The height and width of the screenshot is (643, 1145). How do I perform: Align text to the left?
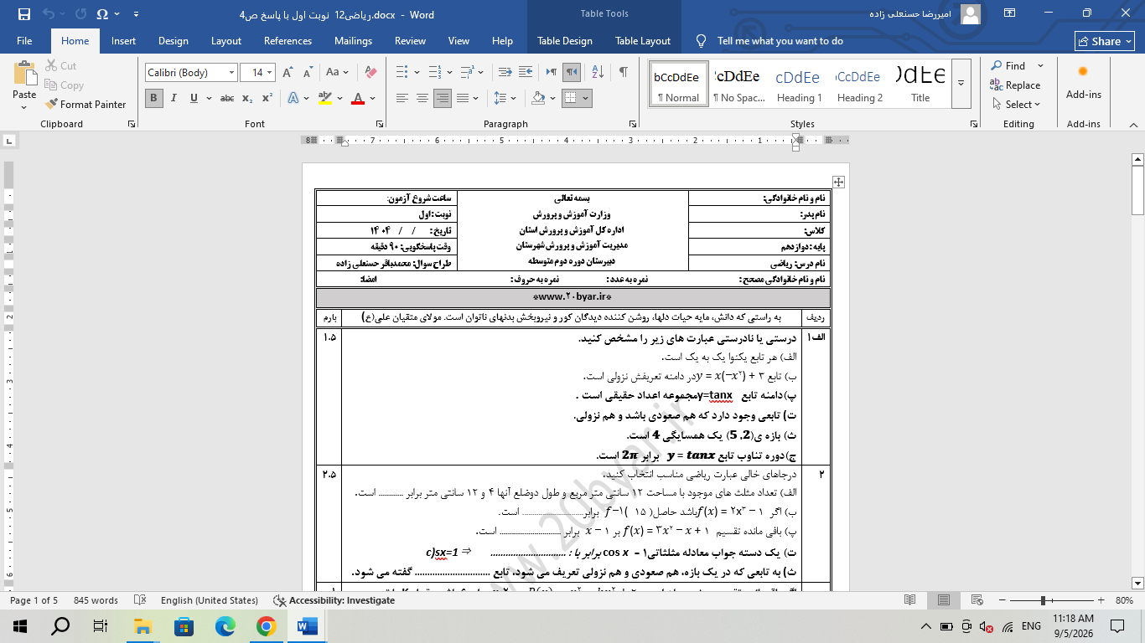coord(402,98)
